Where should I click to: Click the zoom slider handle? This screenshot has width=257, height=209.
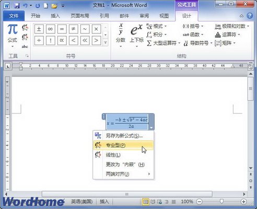click(x=221, y=202)
